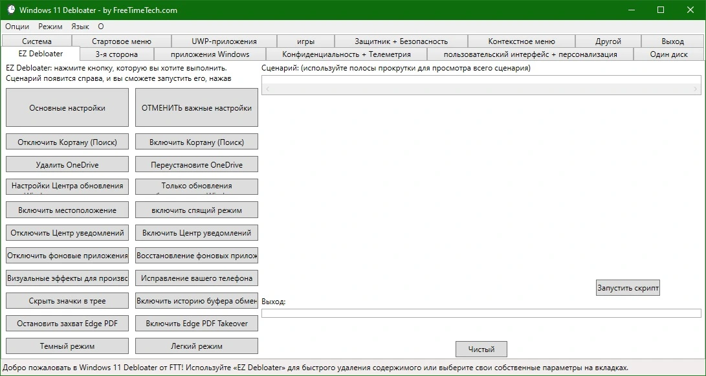Click the Выход output field
Viewport: 706px width, 376px height.
coord(481,313)
